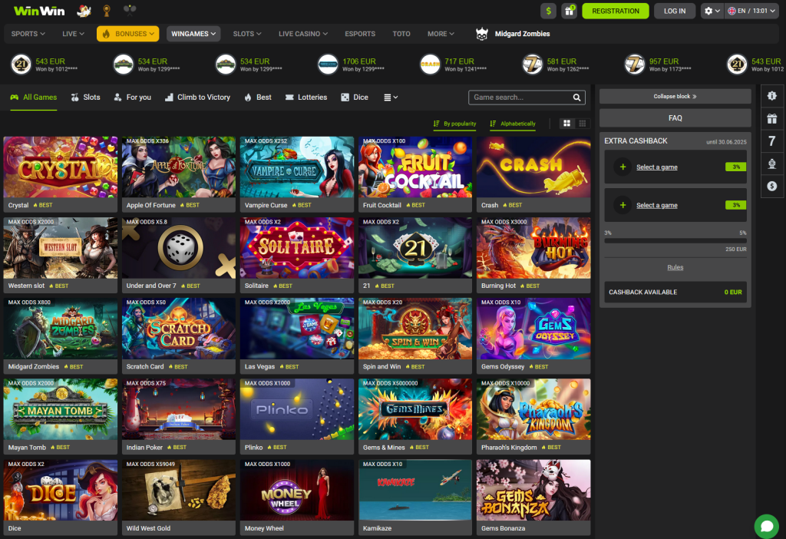786x539 pixels.
Task: Open the trophy icon in header
Action: [x=106, y=11]
